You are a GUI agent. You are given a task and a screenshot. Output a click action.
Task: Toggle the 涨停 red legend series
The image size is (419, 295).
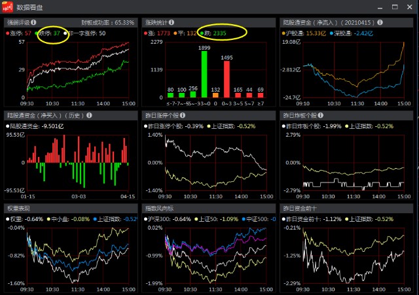[x=18, y=32]
